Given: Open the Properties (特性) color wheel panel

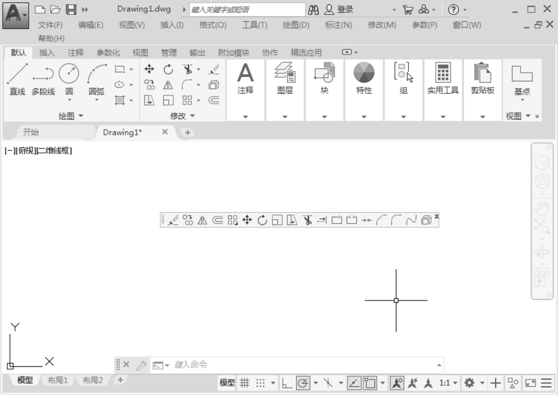Looking at the screenshot, I should click(364, 79).
